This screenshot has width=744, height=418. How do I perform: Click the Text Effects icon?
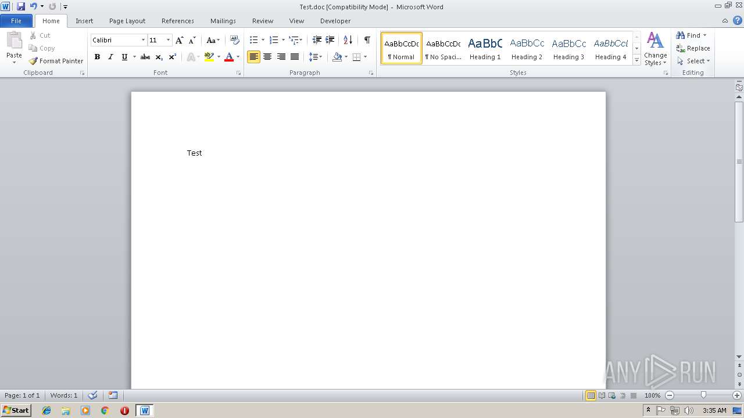point(191,57)
